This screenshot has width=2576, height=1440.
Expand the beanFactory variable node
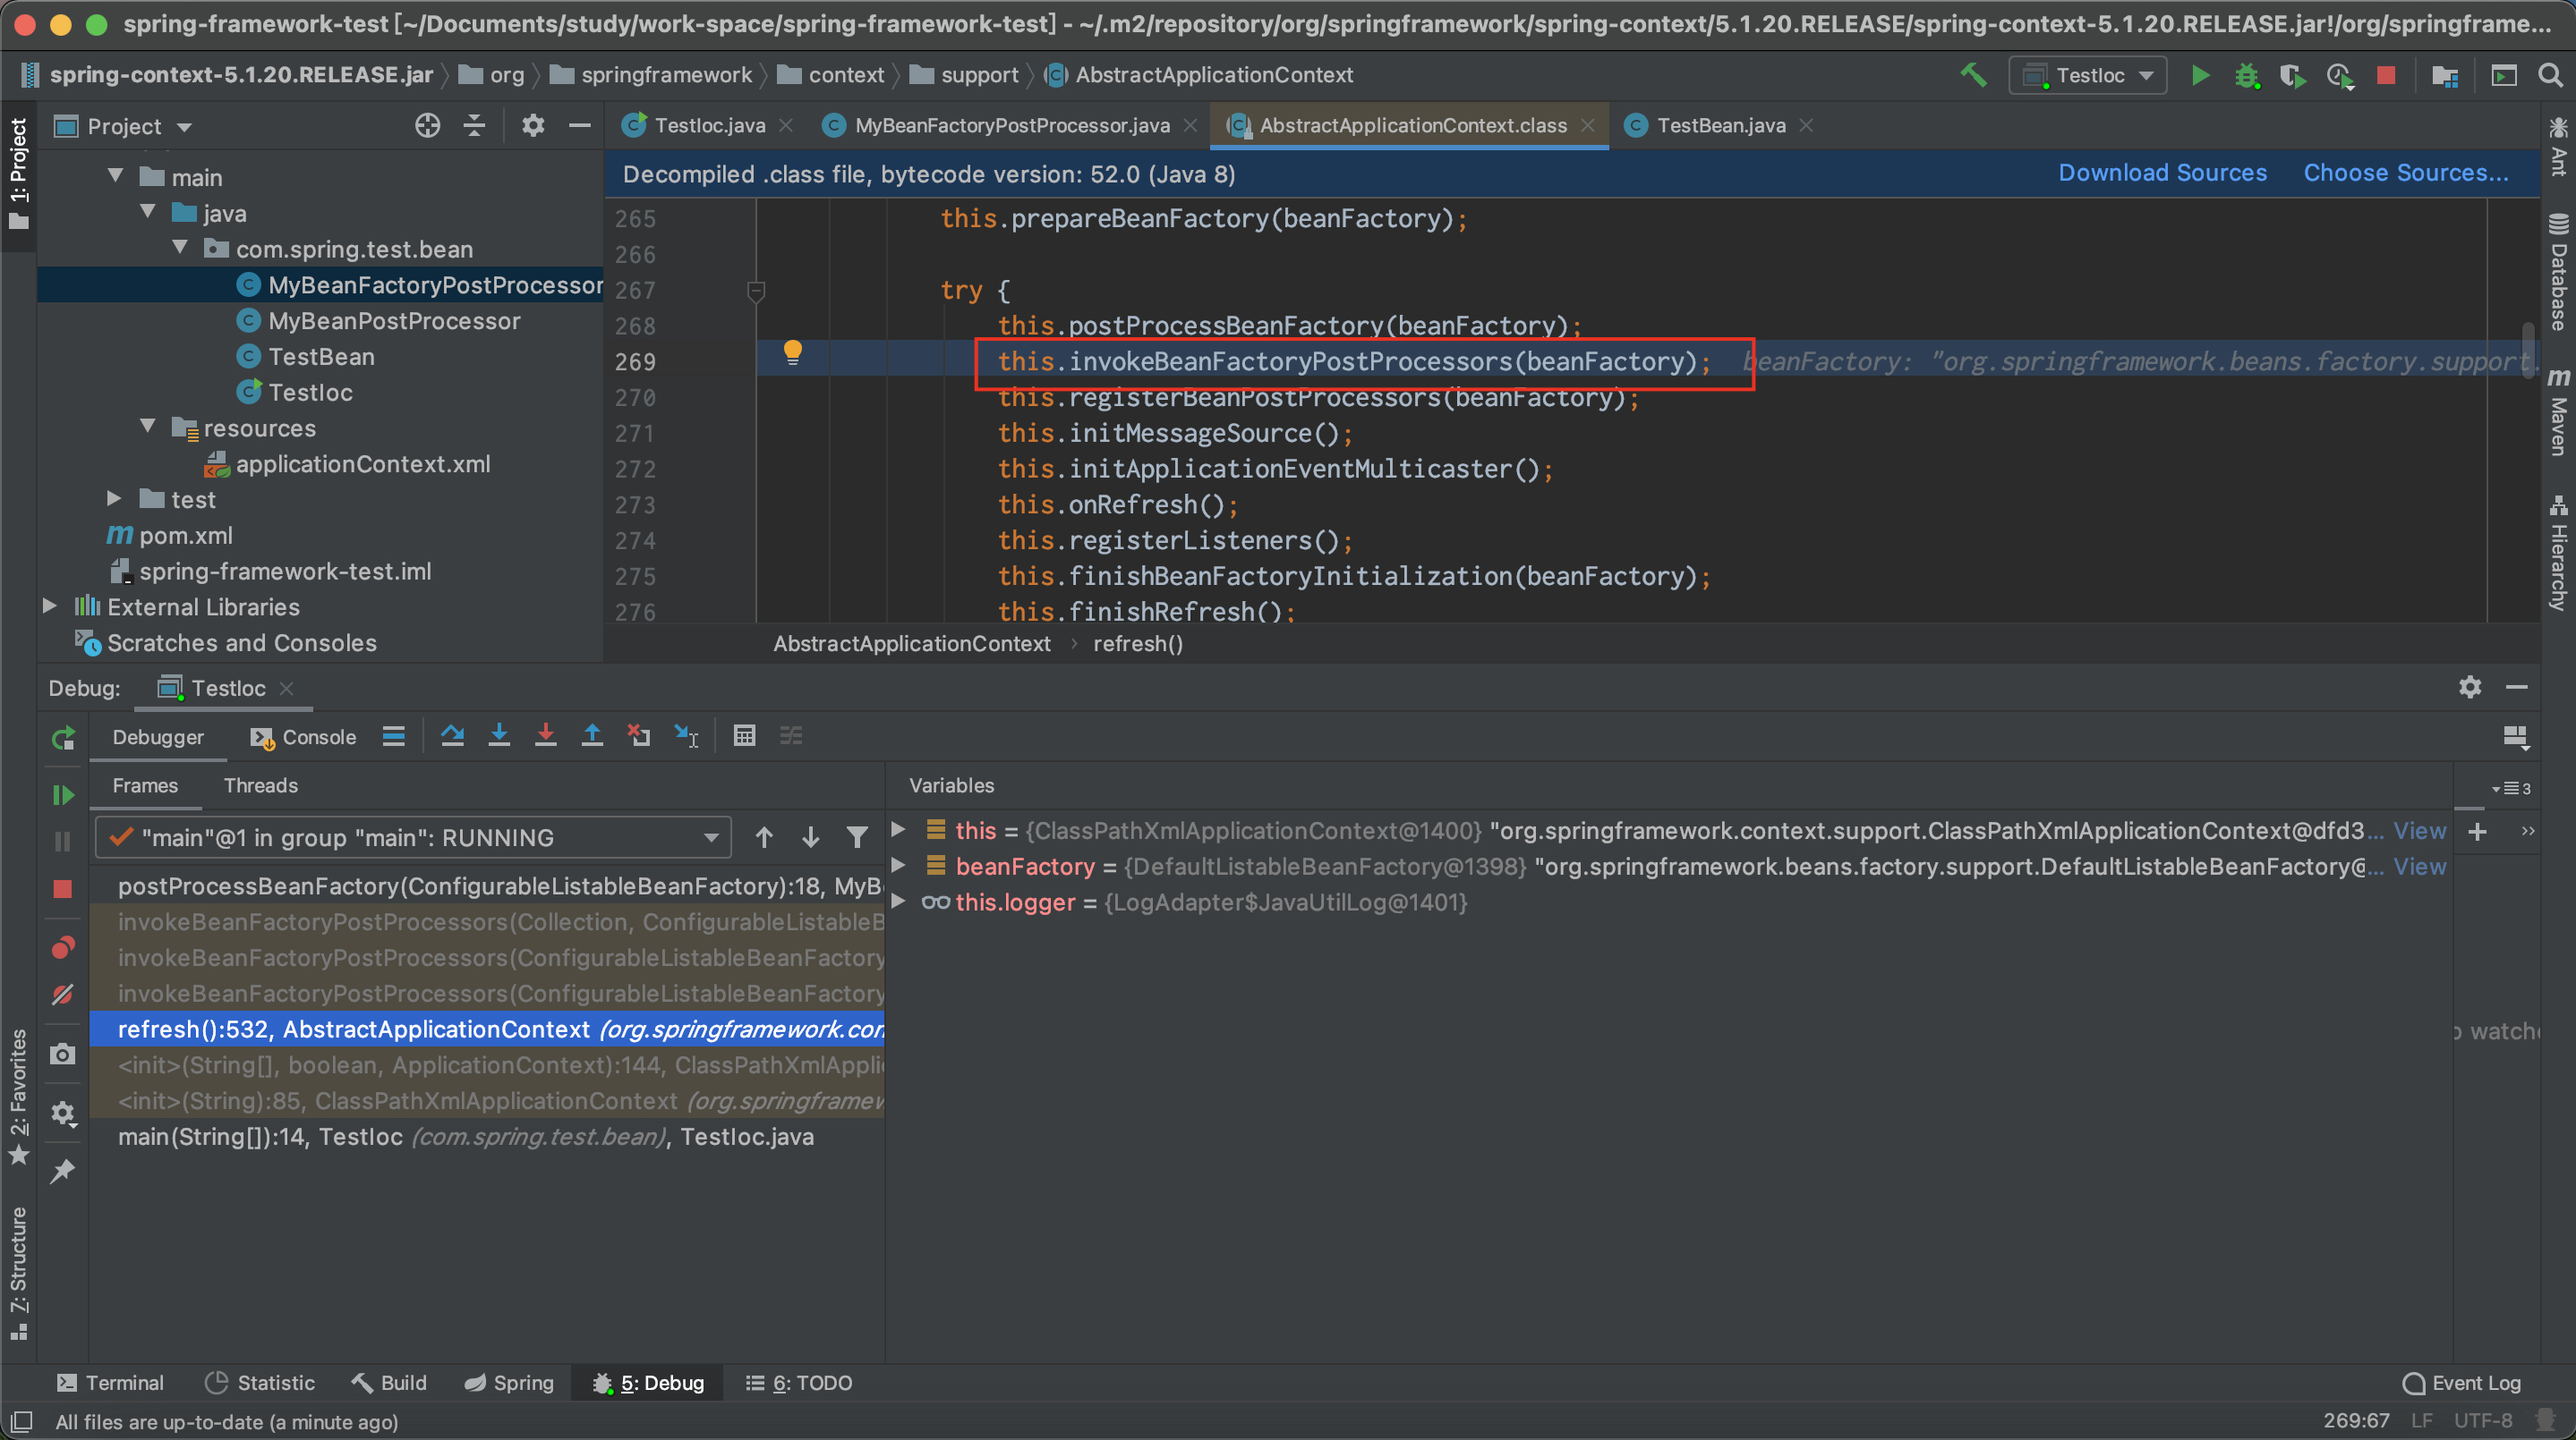898,866
